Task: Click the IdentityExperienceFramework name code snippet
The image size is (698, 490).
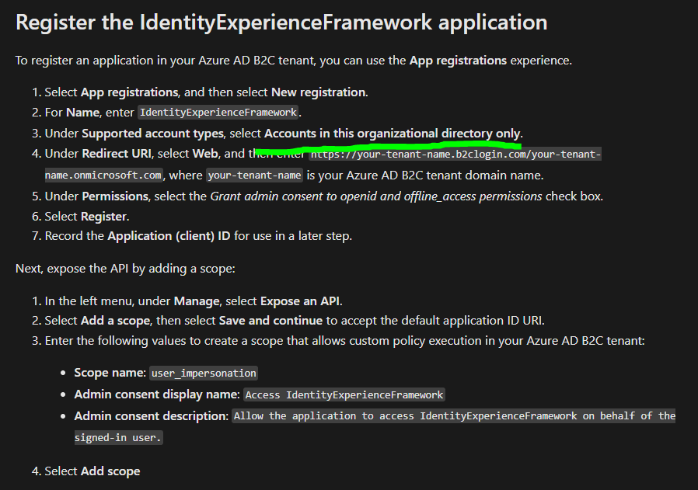Action: click(x=218, y=112)
